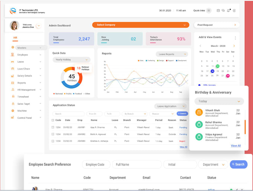Open the Department dropdown in Employee Search

coord(213,164)
